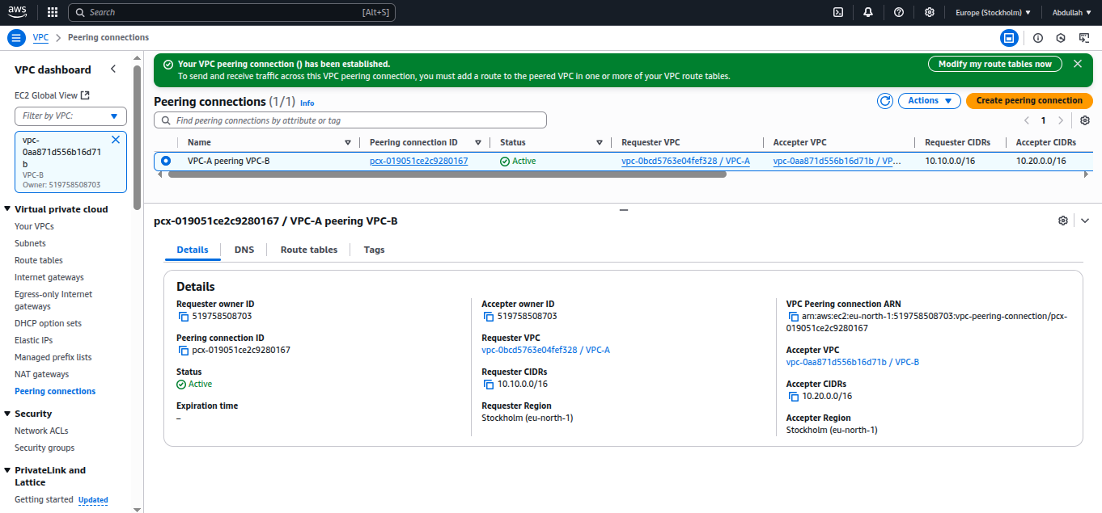Copy the Requester owner ID

pyautogui.click(x=183, y=317)
